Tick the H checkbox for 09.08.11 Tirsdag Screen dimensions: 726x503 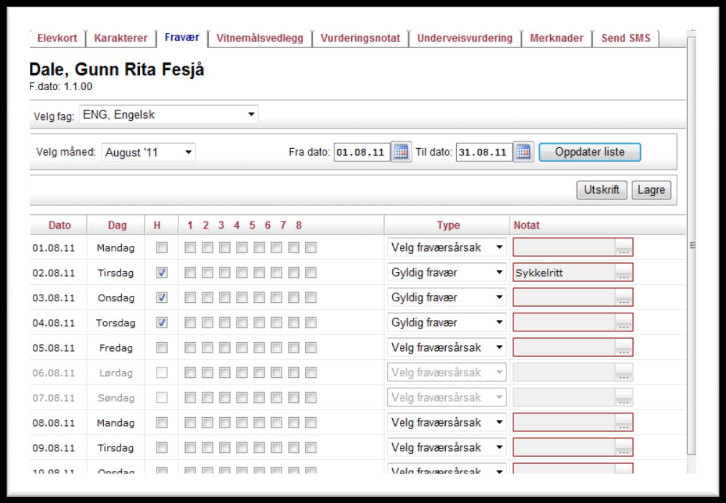[x=161, y=447]
